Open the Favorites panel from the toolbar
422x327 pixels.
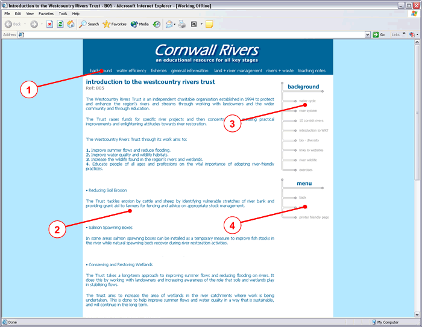click(x=115, y=24)
